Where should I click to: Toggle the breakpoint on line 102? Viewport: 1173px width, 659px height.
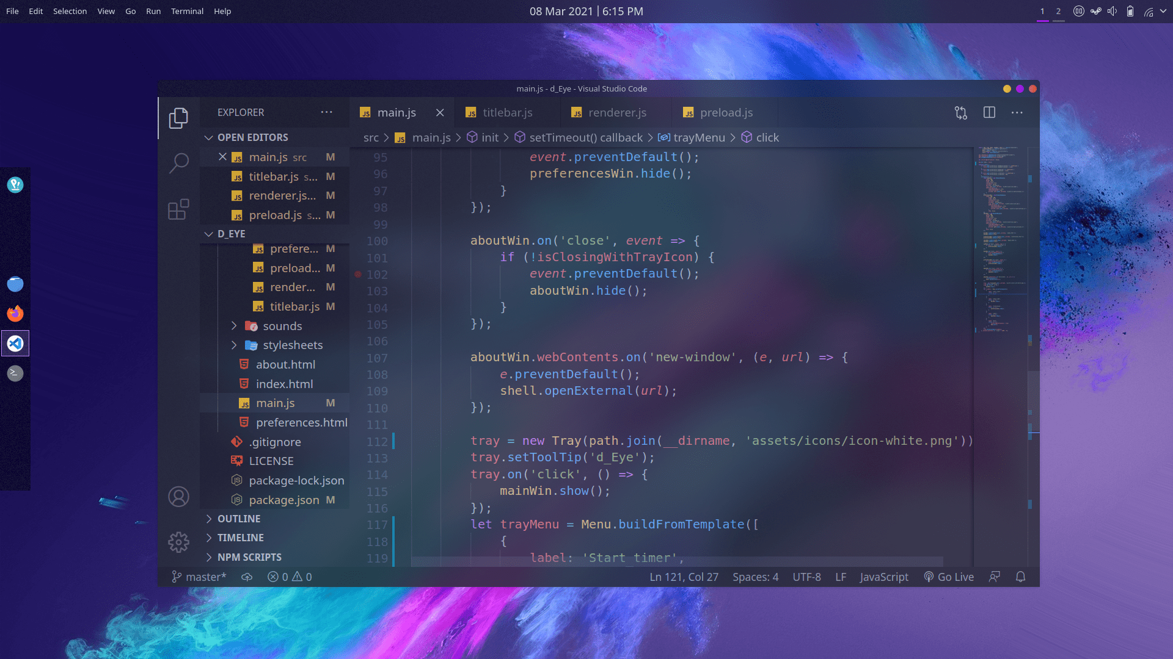point(358,275)
